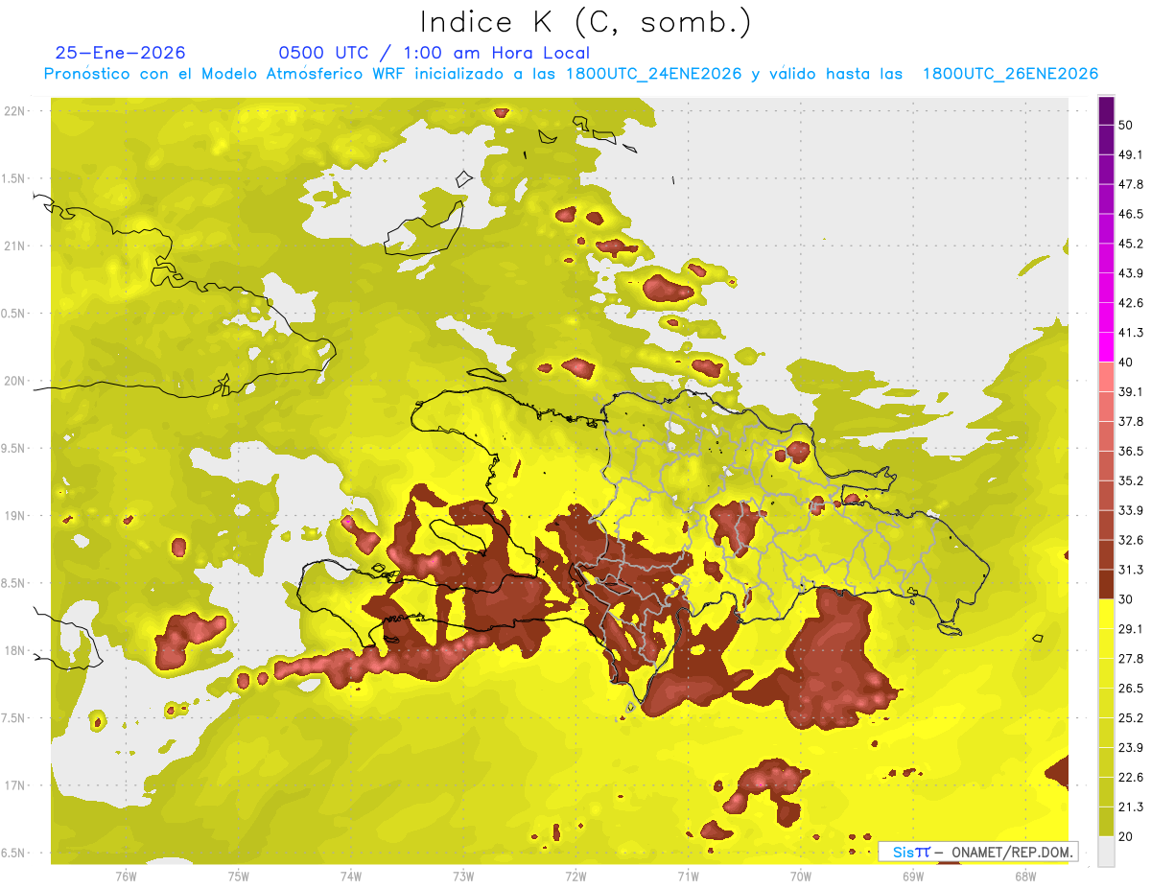Screen dimensions: 1151x889
Task: Click the "73W" longitude label
Action: tap(463, 876)
